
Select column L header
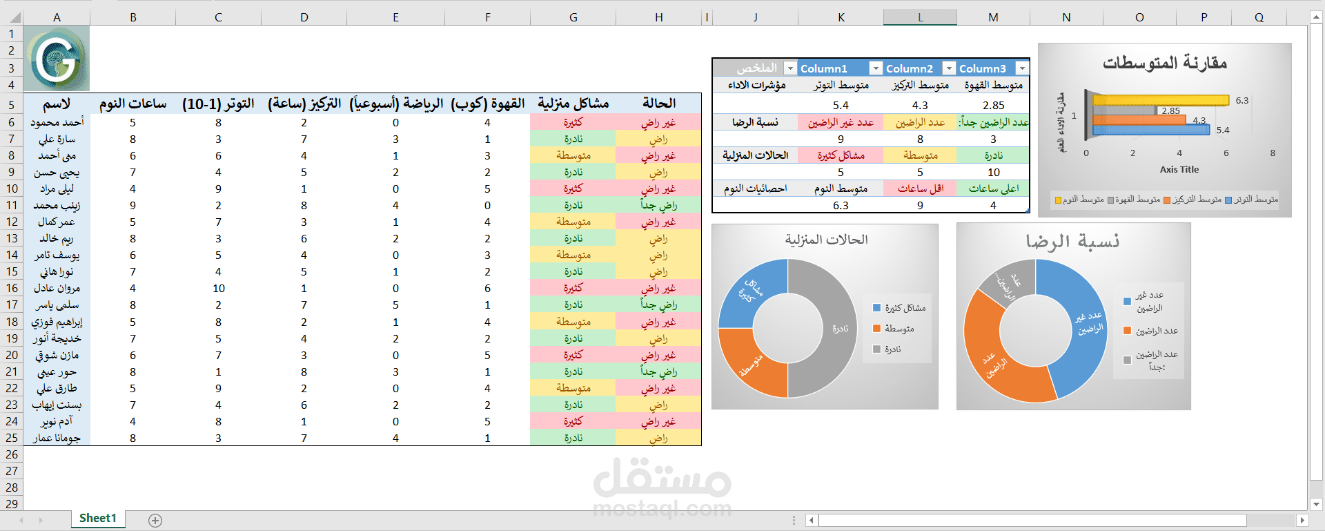point(920,17)
